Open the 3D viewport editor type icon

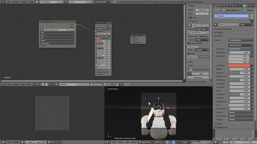coord(108,142)
